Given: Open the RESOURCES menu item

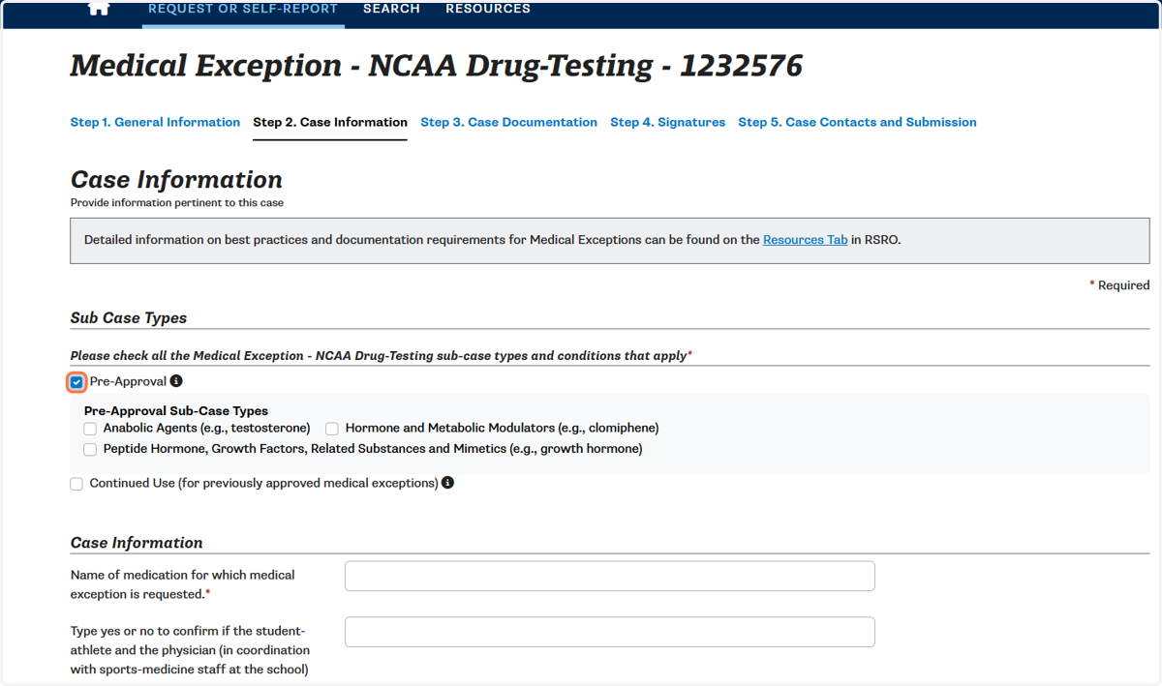Looking at the screenshot, I should tap(488, 9).
